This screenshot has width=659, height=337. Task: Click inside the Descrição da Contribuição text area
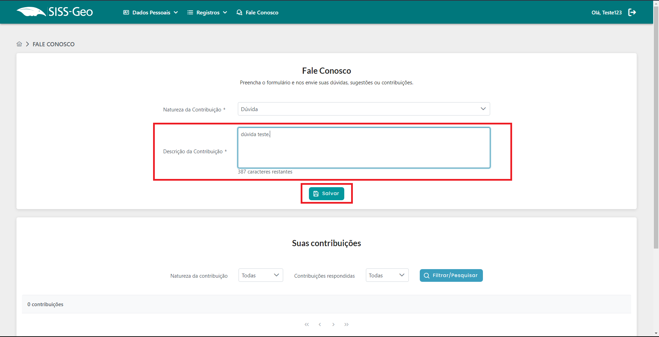[364, 148]
